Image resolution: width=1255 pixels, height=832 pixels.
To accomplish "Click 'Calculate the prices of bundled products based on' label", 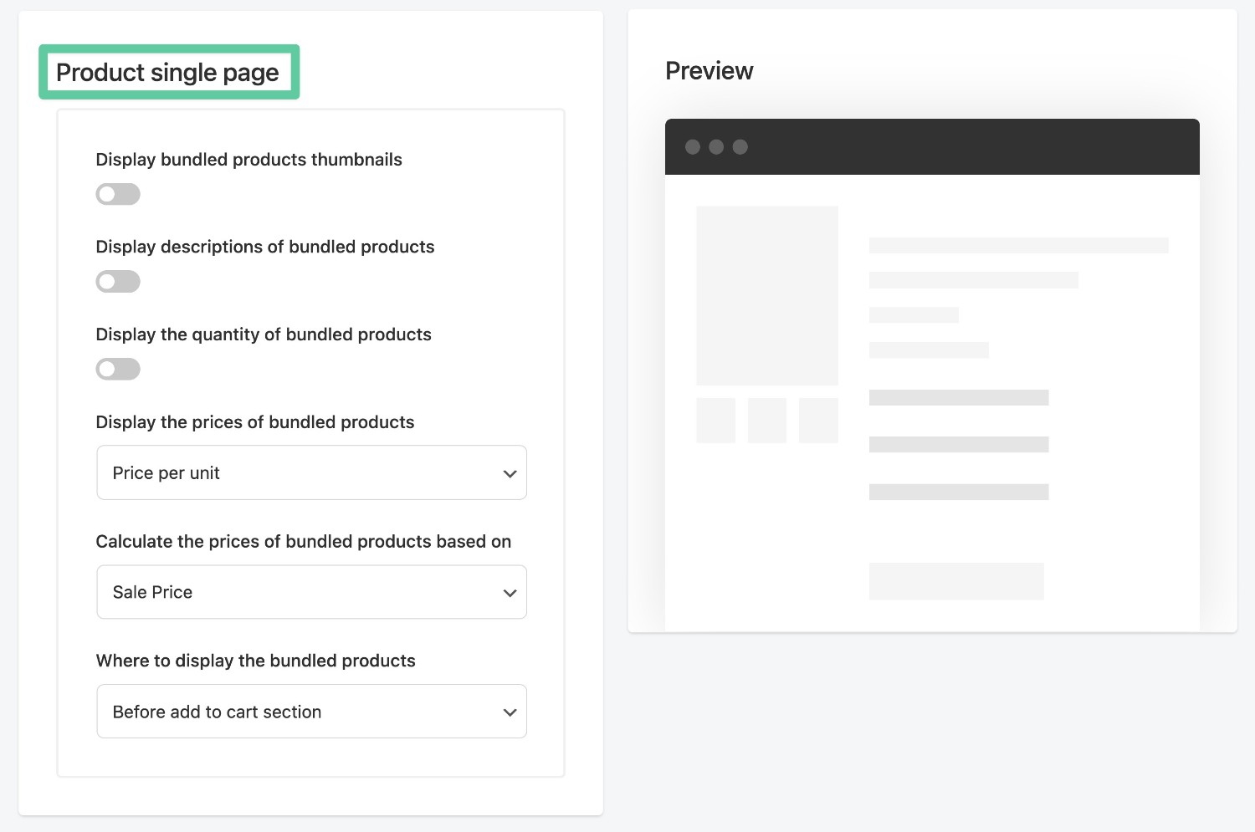I will point(304,541).
